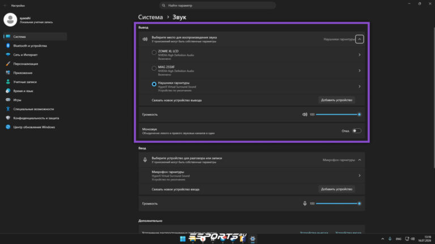Screen dimensions: 435x244
Task: Toggle the Монозвук switch on
Action: pyautogui.click(x=356, y=130)
